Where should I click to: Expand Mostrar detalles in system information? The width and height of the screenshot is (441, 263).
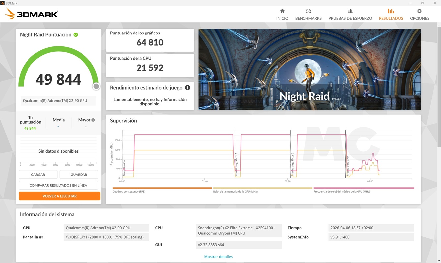218,256
